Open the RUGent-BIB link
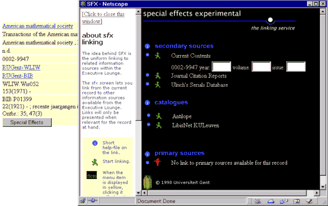Screen dimensions: 328x206 pos(18,76)
